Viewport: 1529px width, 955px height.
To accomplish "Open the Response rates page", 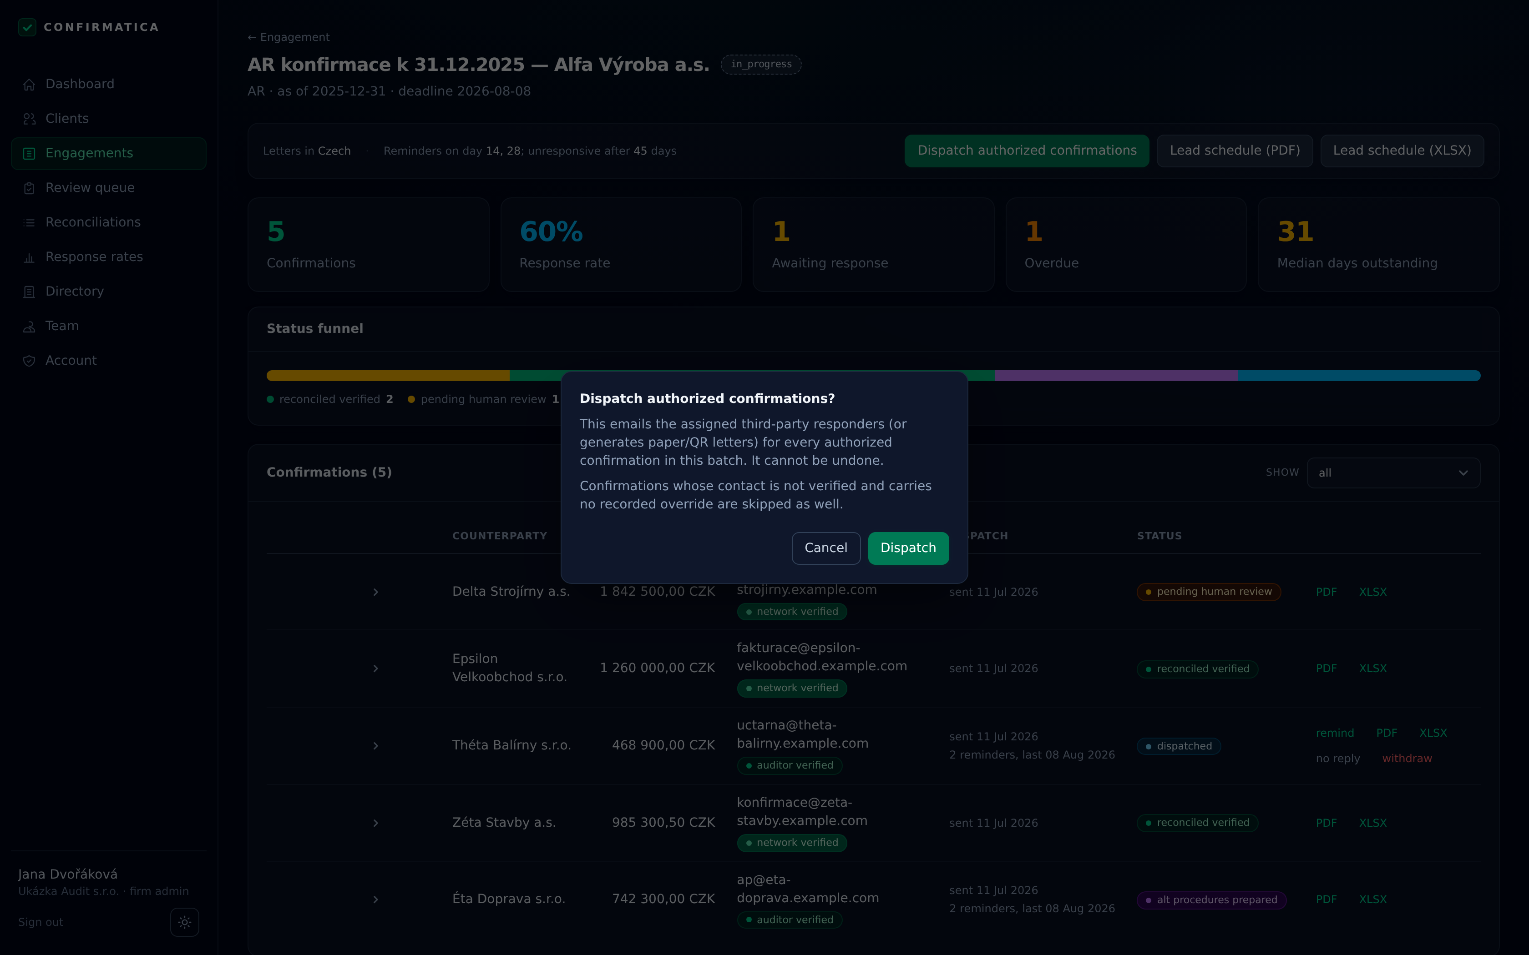I will coord(109,257).
